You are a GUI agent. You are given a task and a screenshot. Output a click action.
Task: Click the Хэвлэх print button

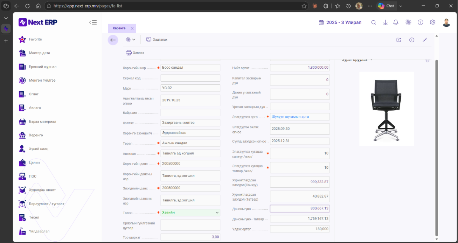(x=135, y=53)
